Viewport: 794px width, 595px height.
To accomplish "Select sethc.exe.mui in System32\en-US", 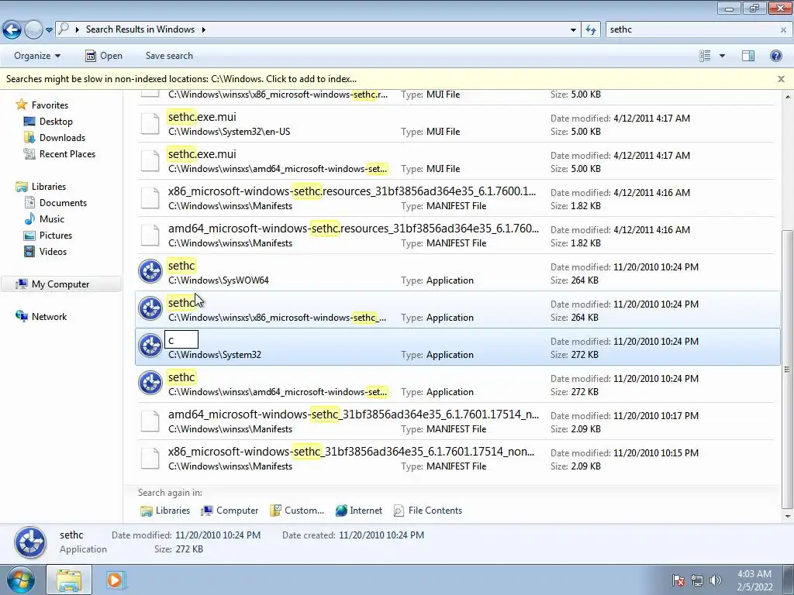I will pyautogui.click(x=457, y=124).
